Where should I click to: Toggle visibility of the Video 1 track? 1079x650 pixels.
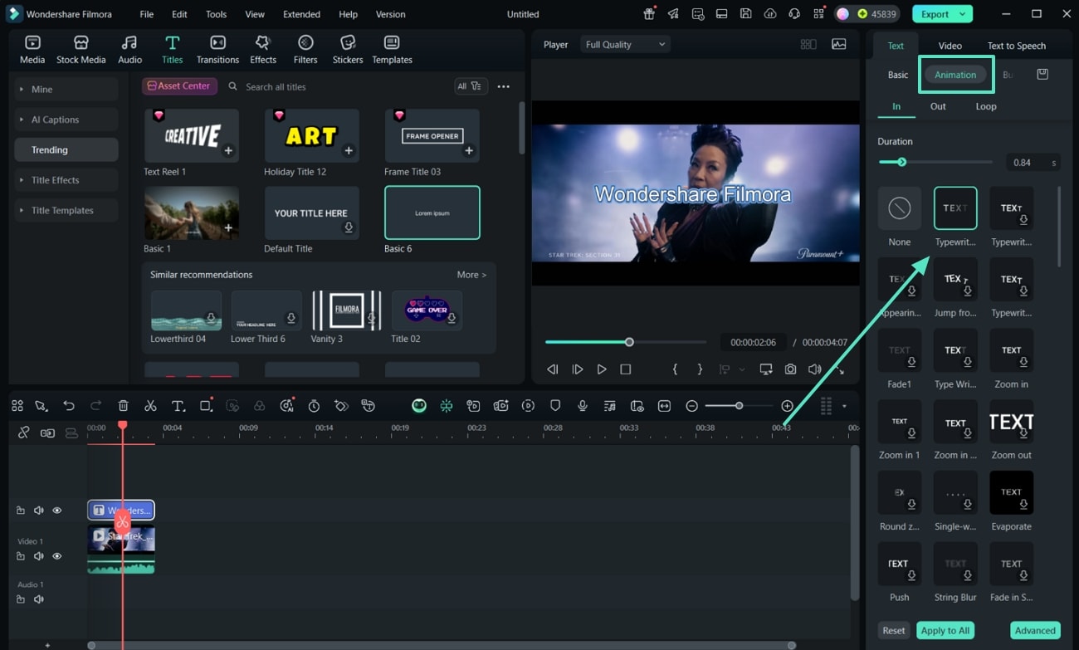[x=57, y=556]
